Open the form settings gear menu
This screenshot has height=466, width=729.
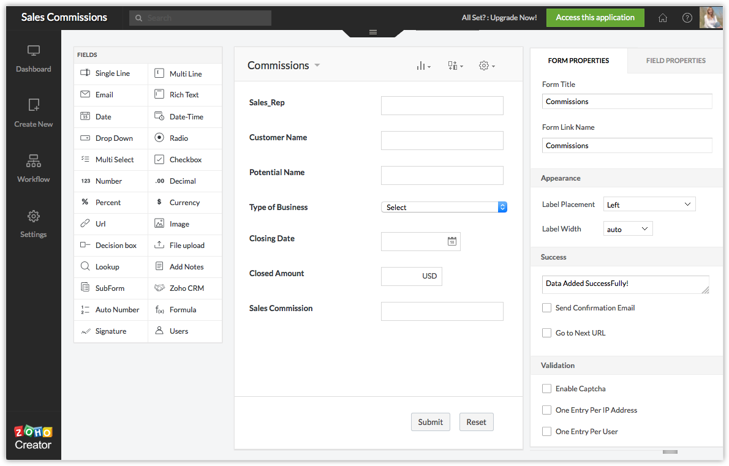[x=486, y=66]
